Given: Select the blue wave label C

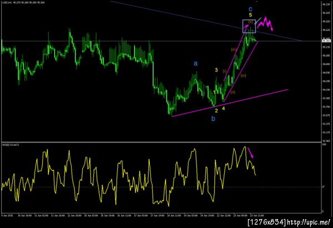Looking at the screenshot, I should coord(250,9).
